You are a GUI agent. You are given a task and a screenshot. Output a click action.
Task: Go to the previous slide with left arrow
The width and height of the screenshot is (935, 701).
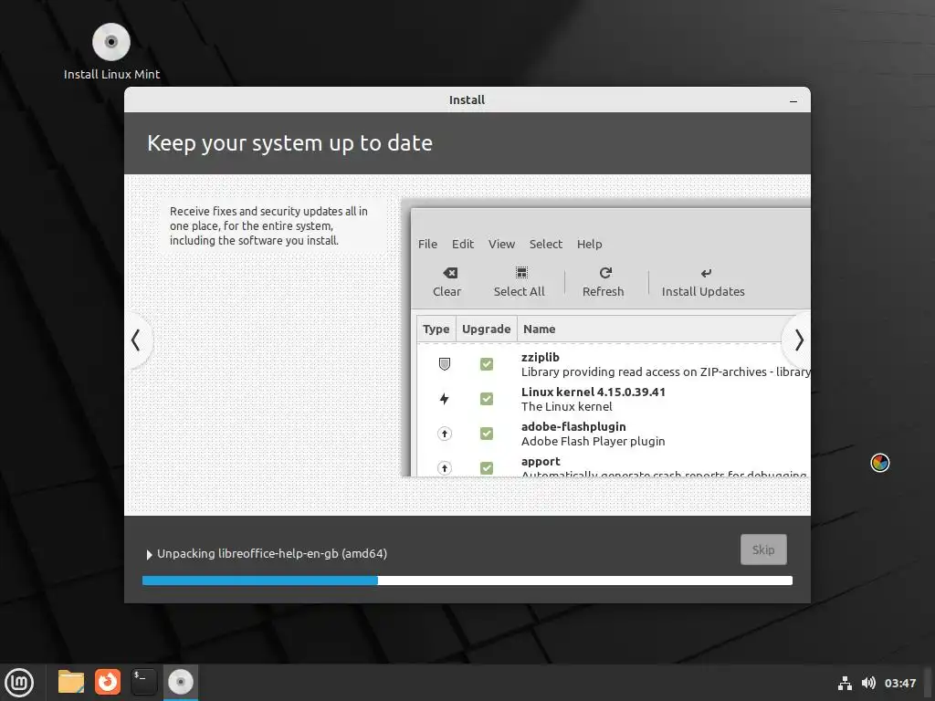[x=136, y=340]
